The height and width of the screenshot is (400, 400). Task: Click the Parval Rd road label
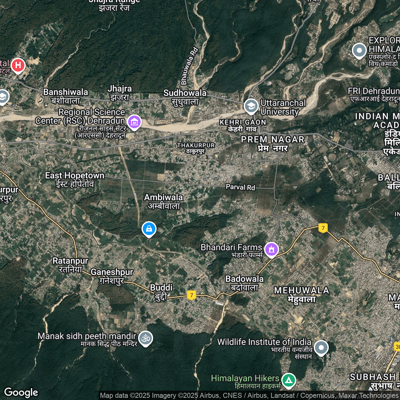pyautogui.click(x=240, y=187)
